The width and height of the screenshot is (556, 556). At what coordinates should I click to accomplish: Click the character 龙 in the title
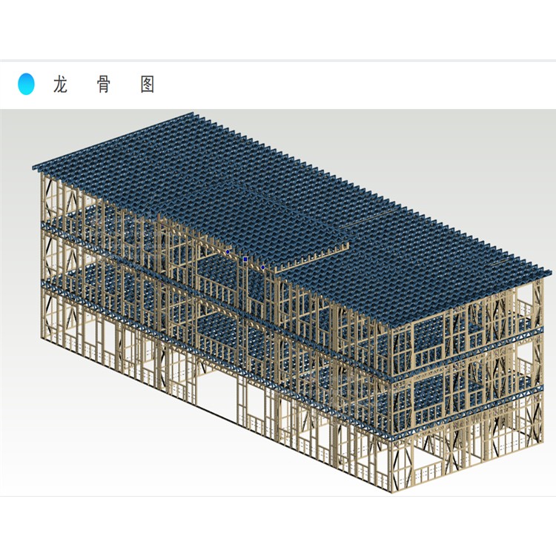coord(61,85)
